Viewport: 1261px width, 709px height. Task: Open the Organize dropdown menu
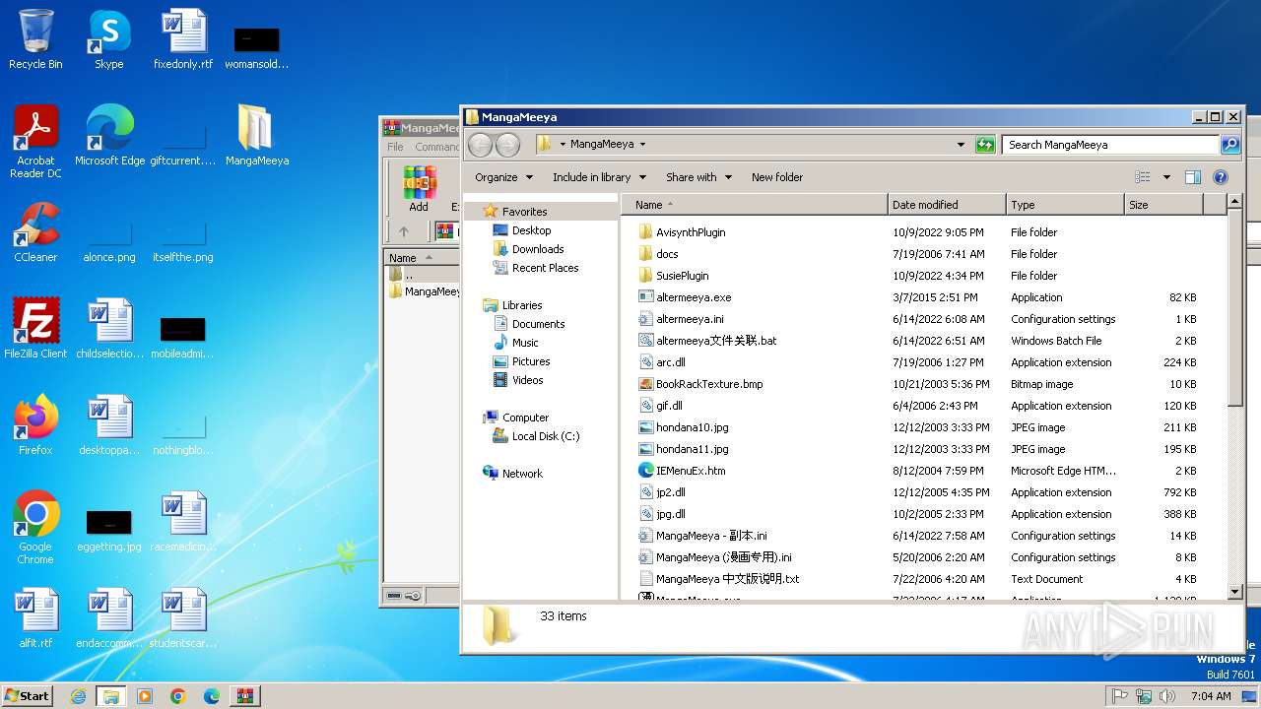pos(503,177)
